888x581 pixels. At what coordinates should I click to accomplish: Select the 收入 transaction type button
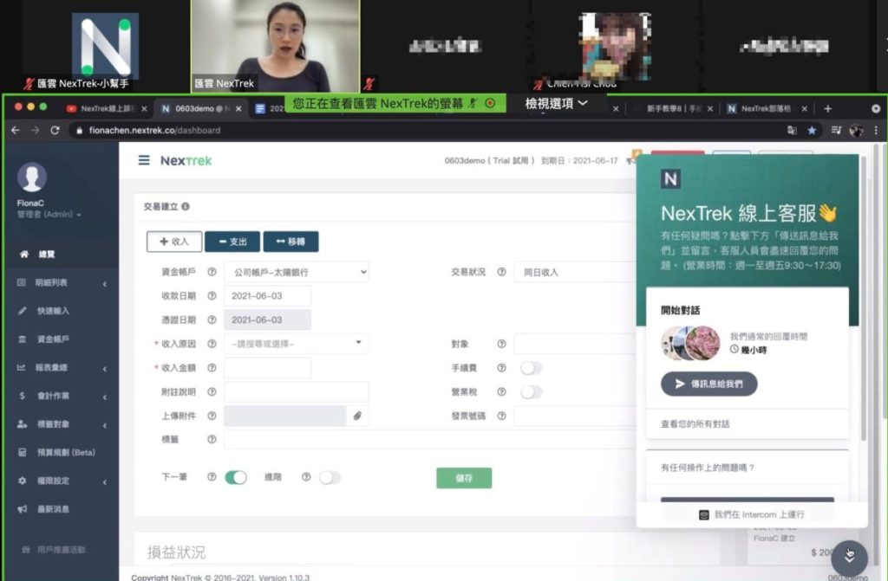pos(173,242)
